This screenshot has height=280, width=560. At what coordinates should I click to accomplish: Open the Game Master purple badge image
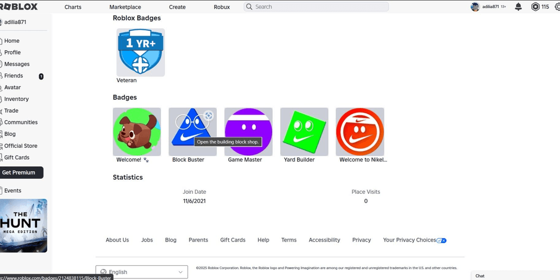click(x=248, y=132)
